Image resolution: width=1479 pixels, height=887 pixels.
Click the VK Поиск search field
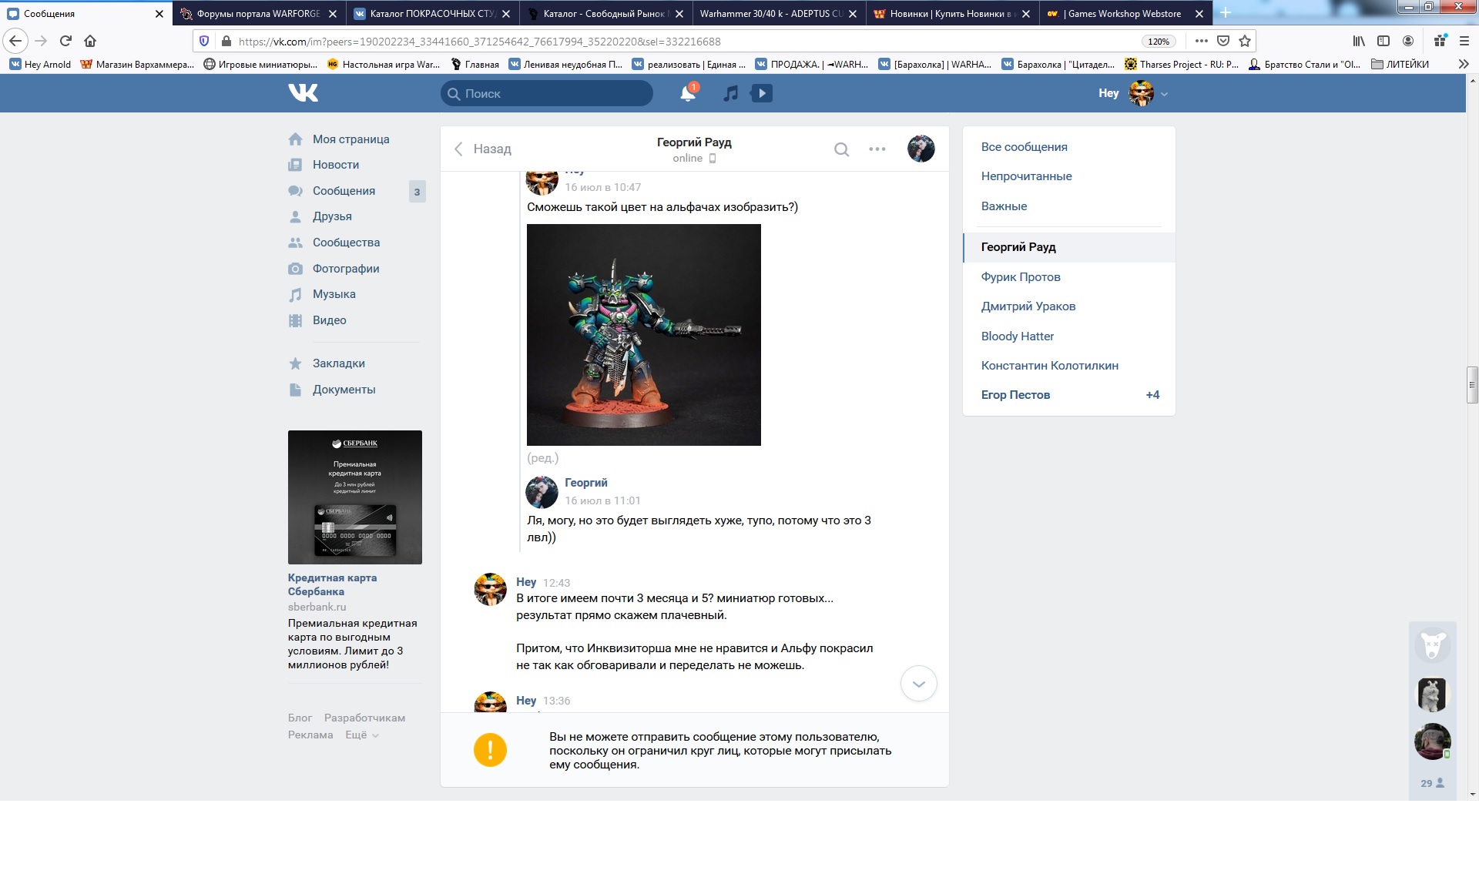[x=547, y=93]
